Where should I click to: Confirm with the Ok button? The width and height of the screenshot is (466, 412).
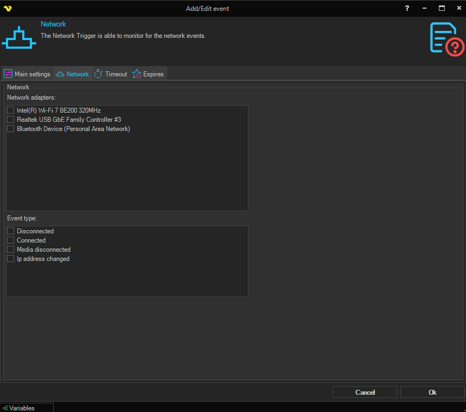[432, 392]
